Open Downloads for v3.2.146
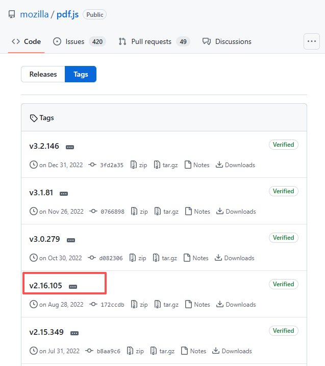The image size is (325, 366). click(x=235, y=165)
